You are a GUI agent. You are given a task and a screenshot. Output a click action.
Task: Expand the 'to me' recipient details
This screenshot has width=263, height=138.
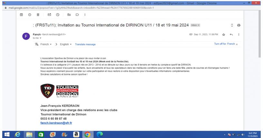coord(40,37)
